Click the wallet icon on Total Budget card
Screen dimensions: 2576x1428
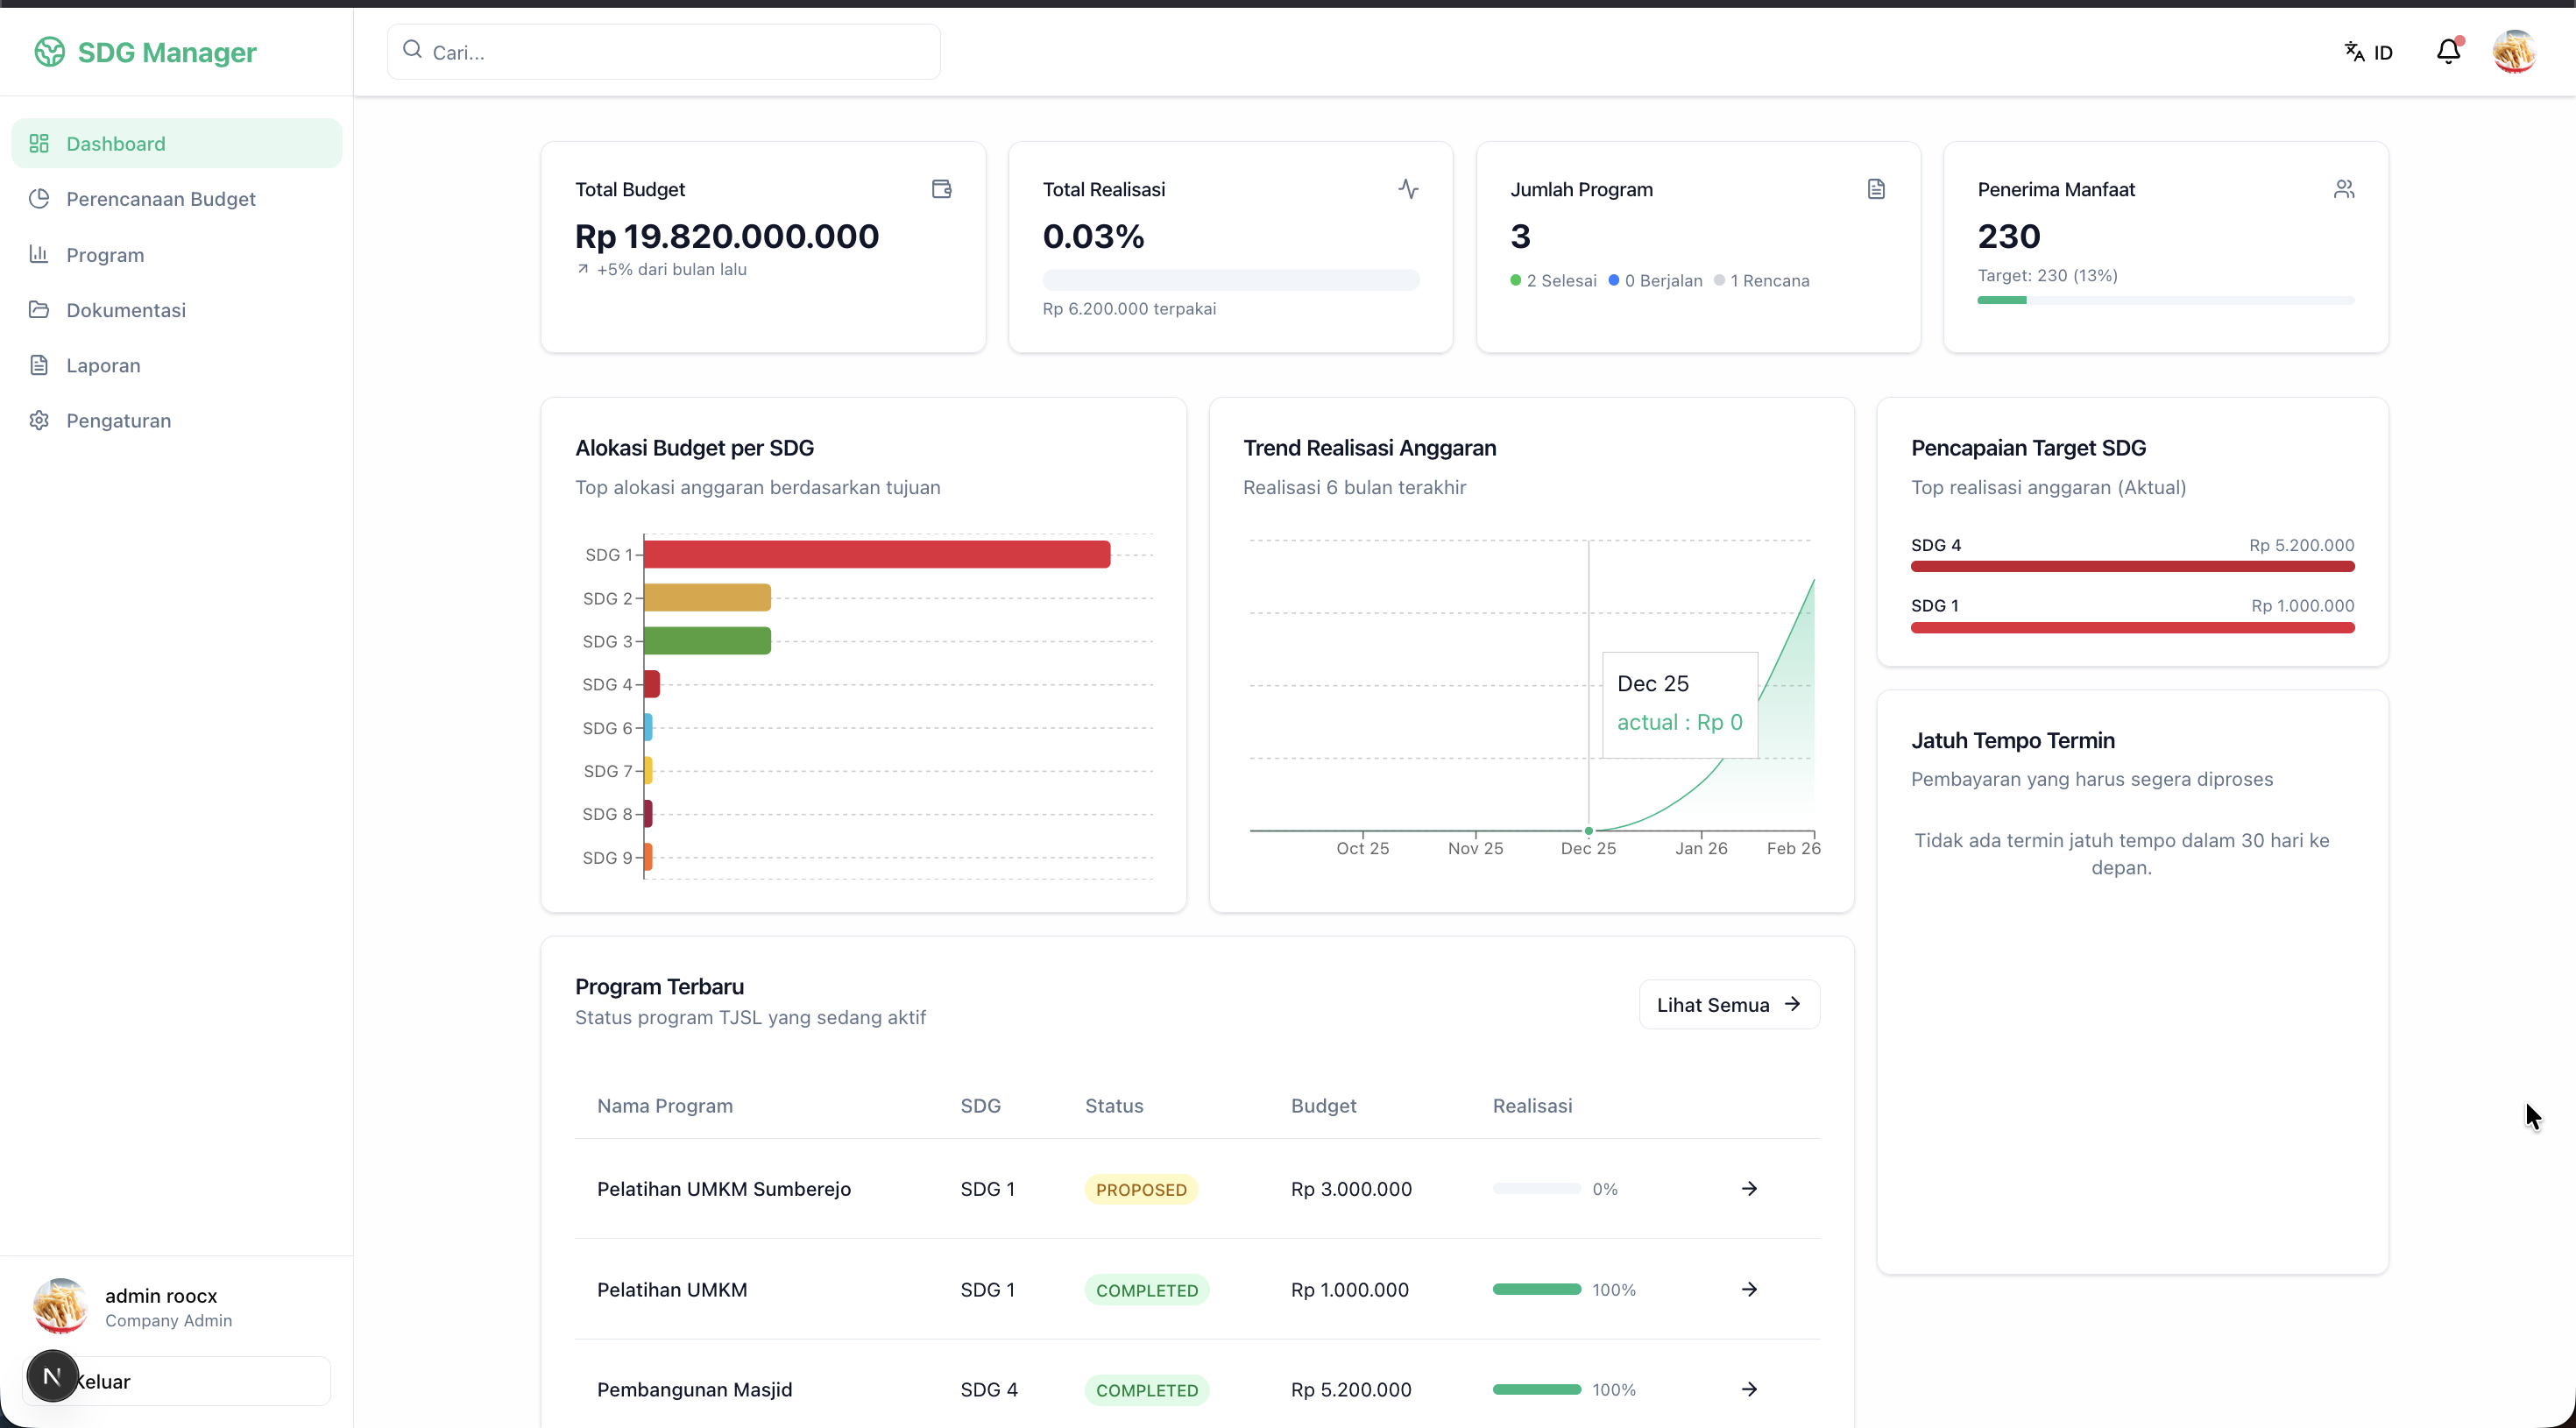click(x=941, y=189)
